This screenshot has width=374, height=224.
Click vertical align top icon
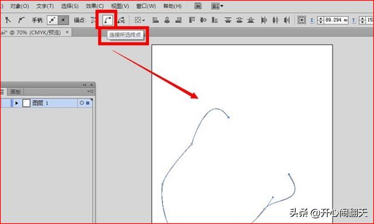tap(192, 20)
